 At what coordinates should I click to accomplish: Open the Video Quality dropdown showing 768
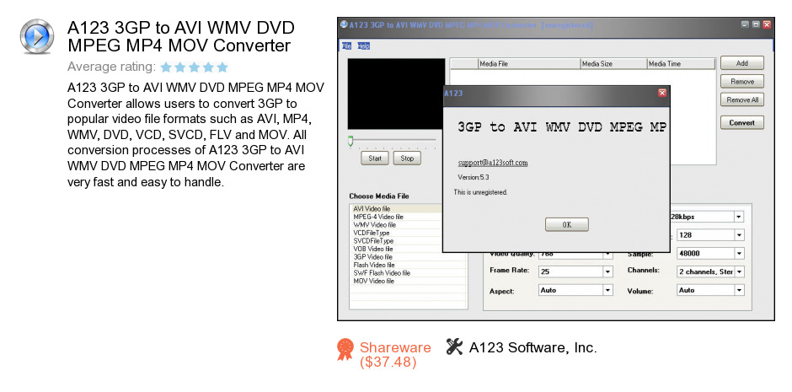(608, 254)
